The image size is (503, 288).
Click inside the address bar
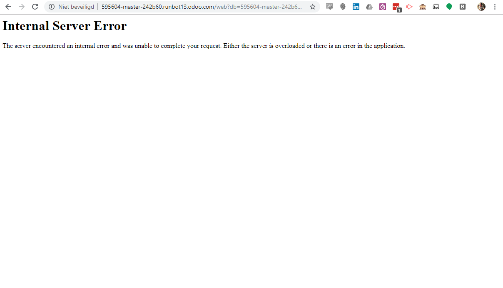coord(187,7)
